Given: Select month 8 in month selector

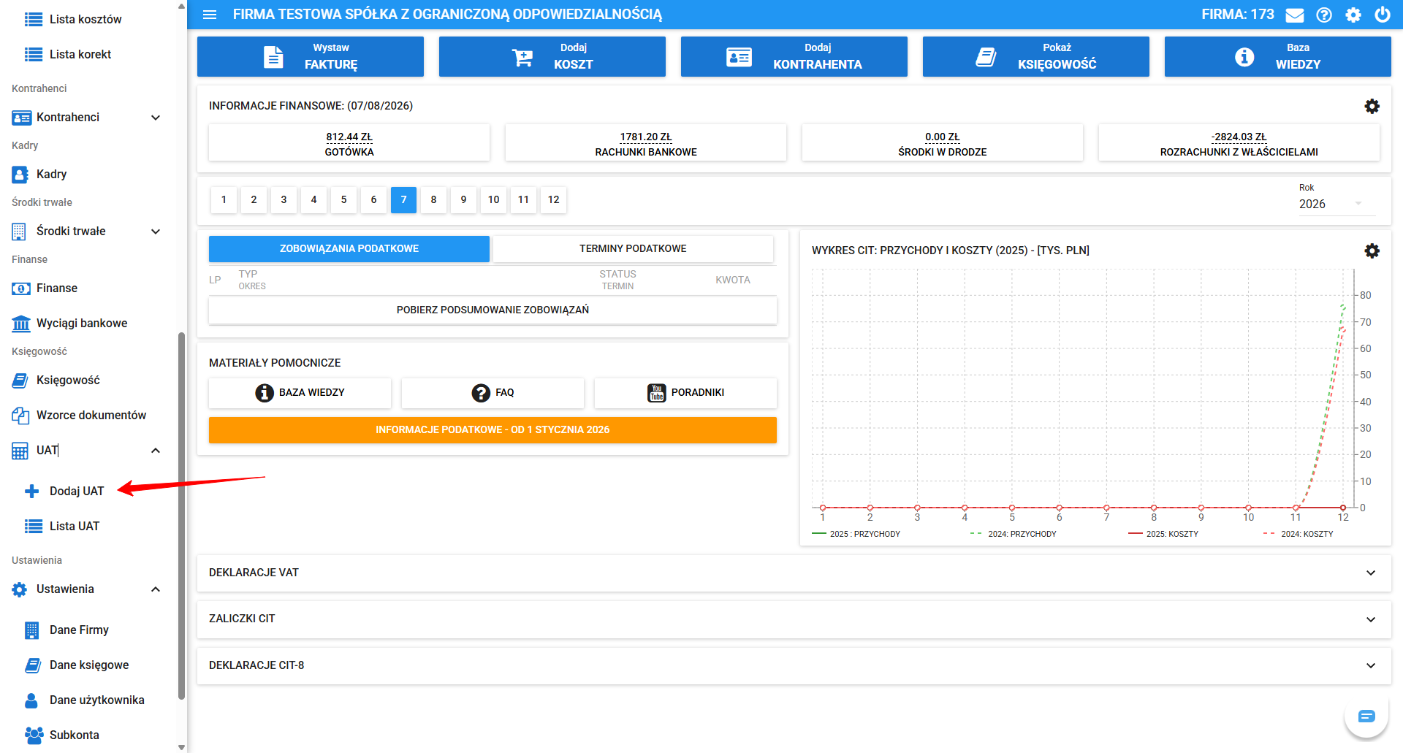Looking at the screenshot, I should 433,200.
